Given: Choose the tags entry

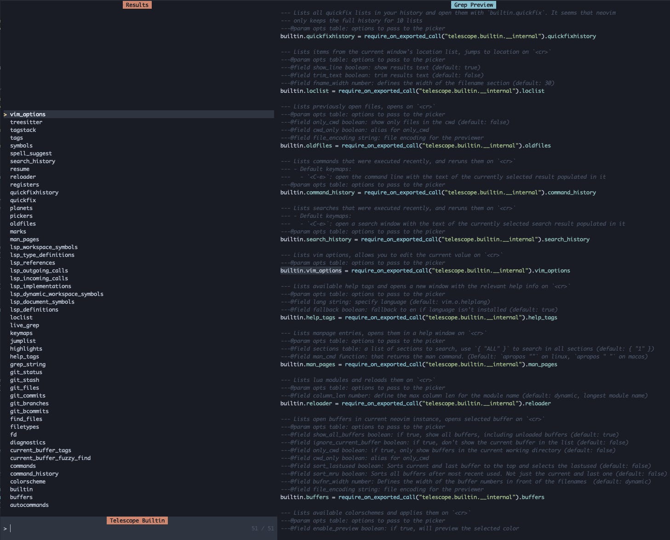Looking at the screenshot, I should (x=17, y=138).
